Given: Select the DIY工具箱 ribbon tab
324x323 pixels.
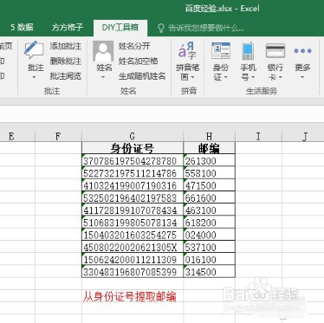Looking at the screenshot, I should 120,28.
